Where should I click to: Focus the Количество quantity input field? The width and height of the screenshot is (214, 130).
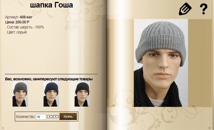(41, 117)
